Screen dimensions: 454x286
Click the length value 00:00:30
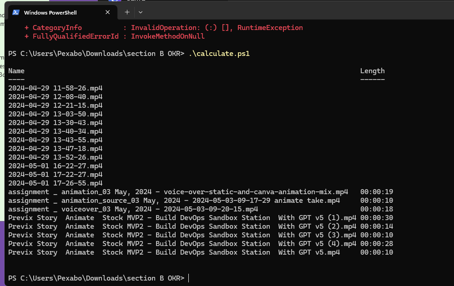(377, 218)
